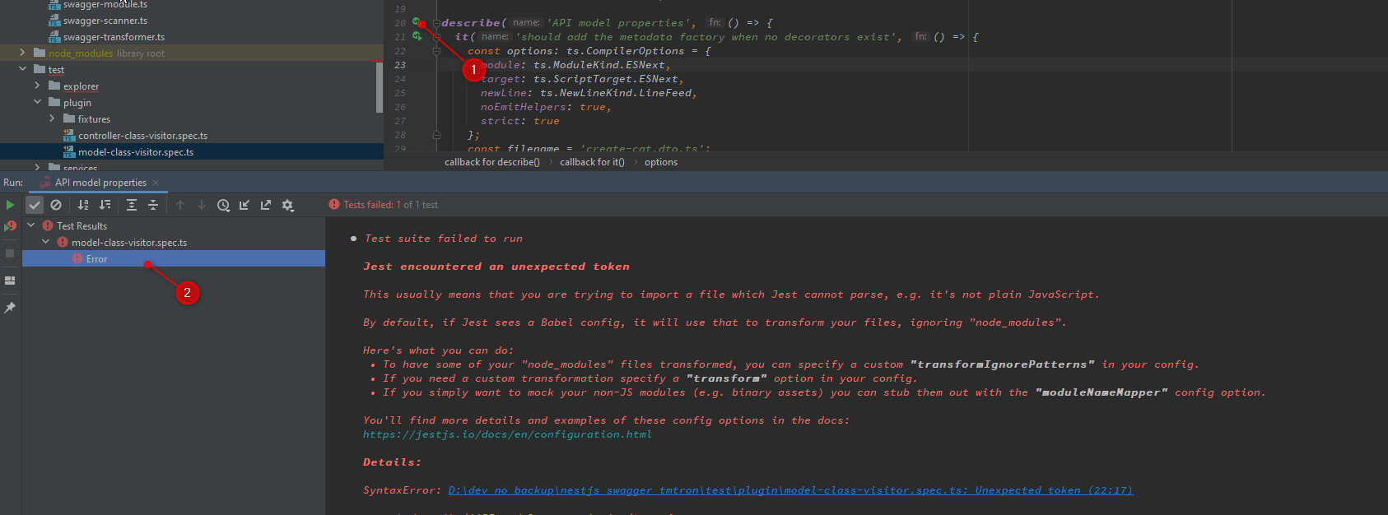Open Test History clock icon

click(223, 205)
